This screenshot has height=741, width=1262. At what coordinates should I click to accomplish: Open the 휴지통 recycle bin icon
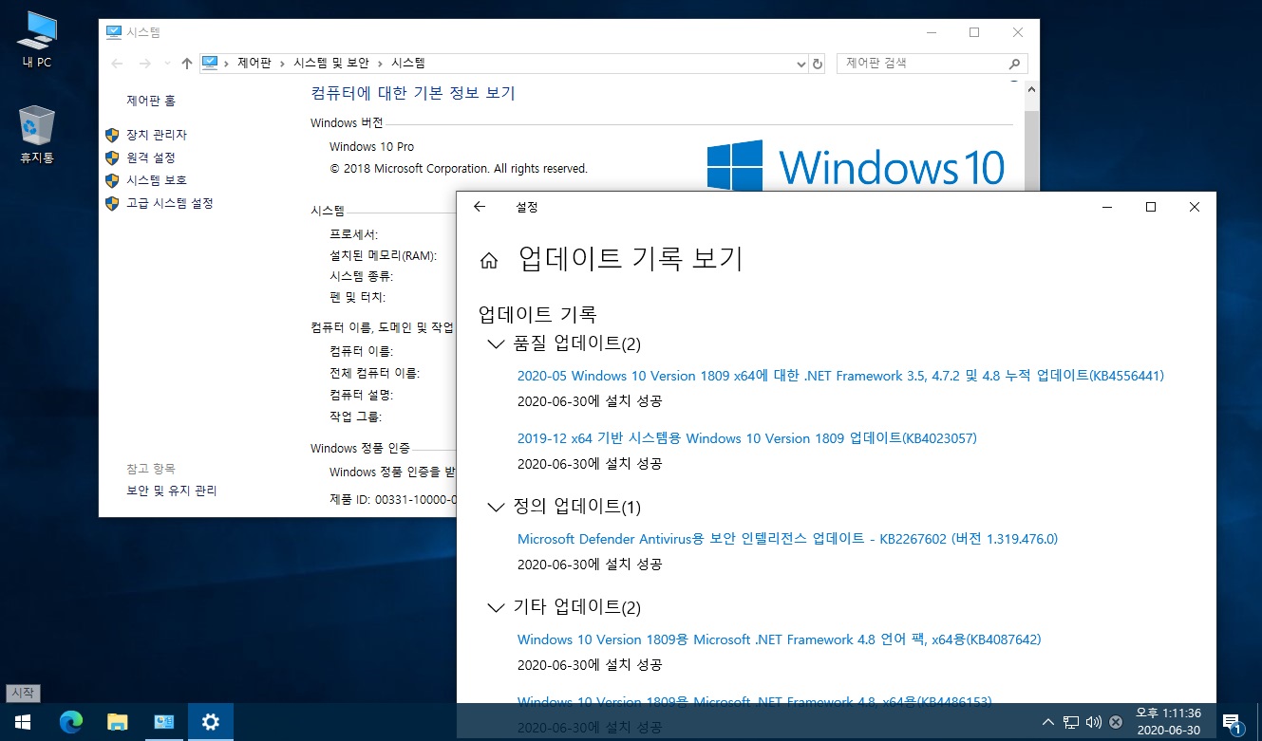36,135
